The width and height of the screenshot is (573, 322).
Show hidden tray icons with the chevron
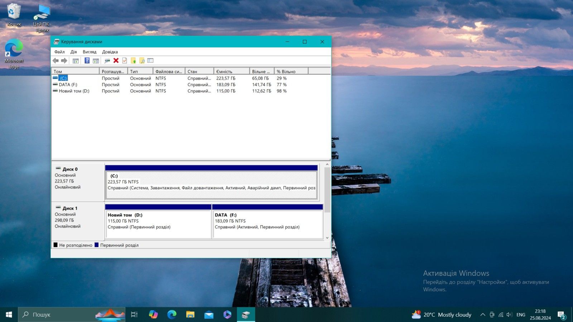[483, 315]
